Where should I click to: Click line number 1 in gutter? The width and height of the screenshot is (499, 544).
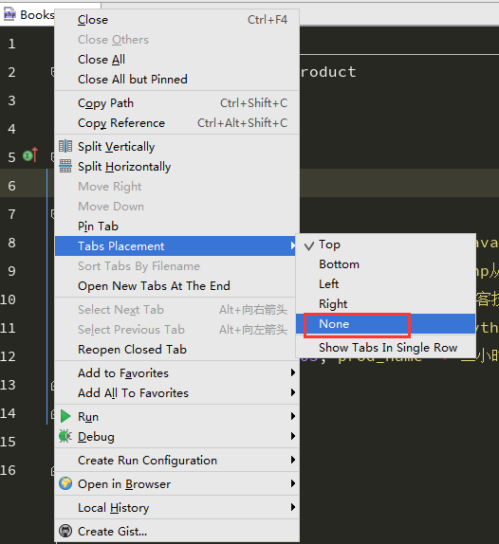pos(11,44)
